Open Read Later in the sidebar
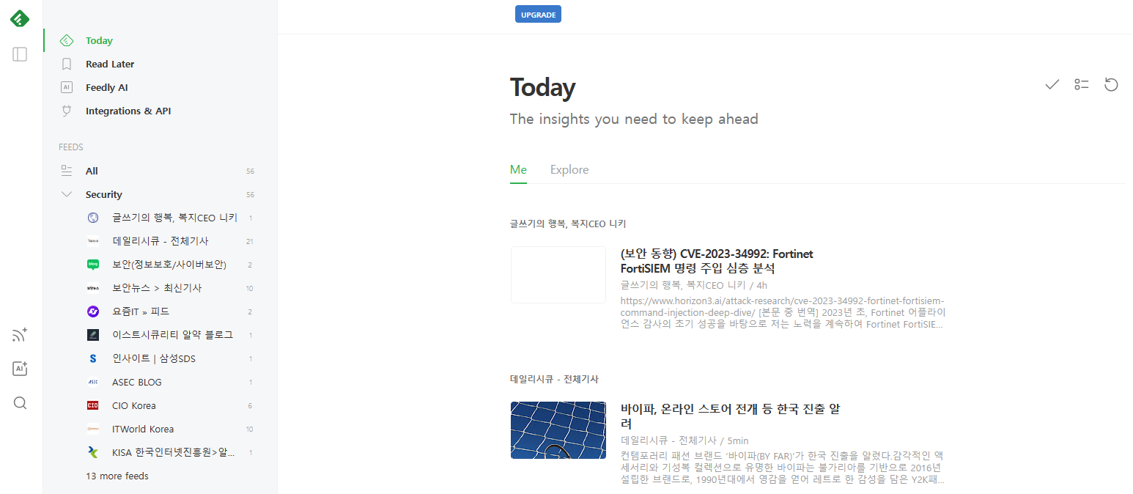This screenshot has width=1133, height=494. click(110, 64)
